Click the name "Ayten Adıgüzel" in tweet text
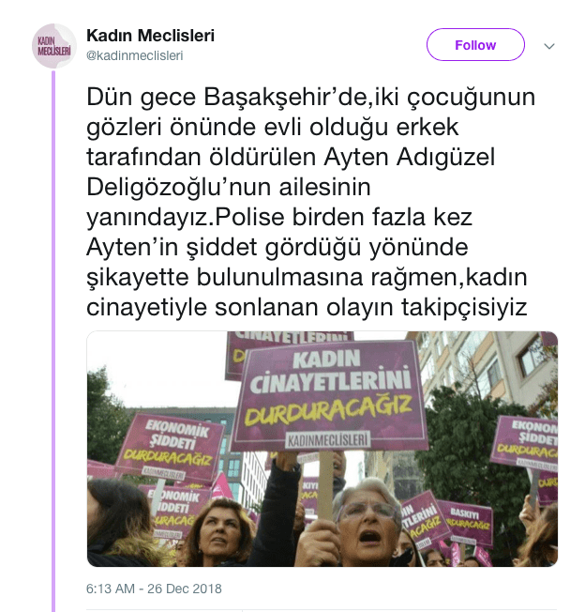 (410, 158)
